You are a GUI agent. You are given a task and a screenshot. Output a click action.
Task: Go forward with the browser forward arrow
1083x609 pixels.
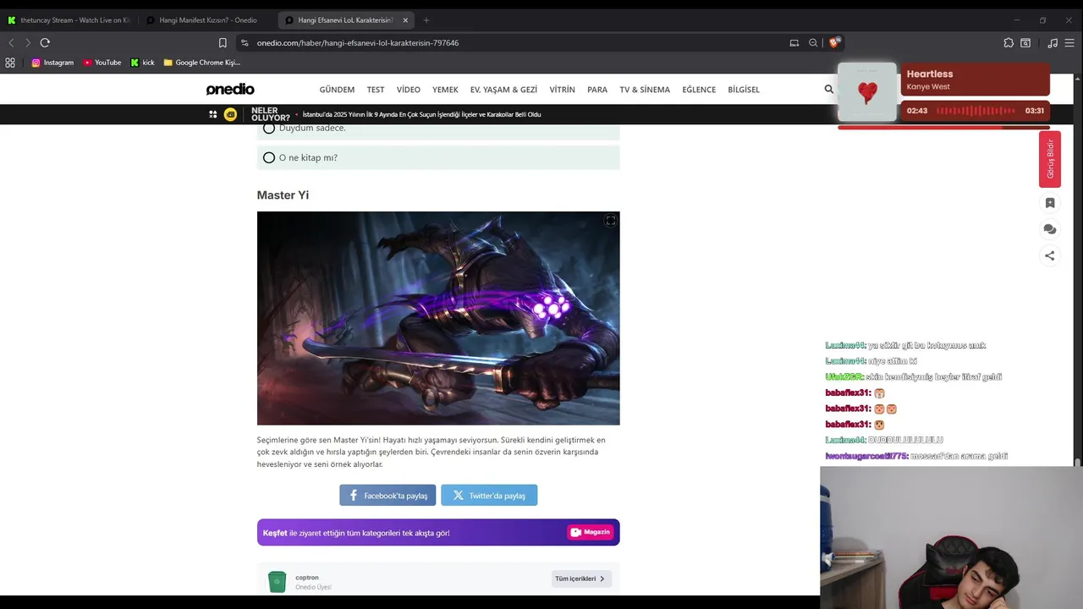coord(28,42)
